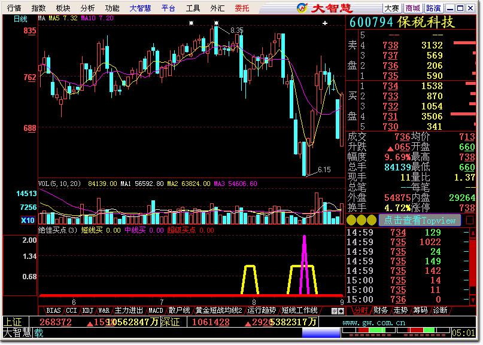Switch to the 运行趋势 indicator tab

click(262, 310)
